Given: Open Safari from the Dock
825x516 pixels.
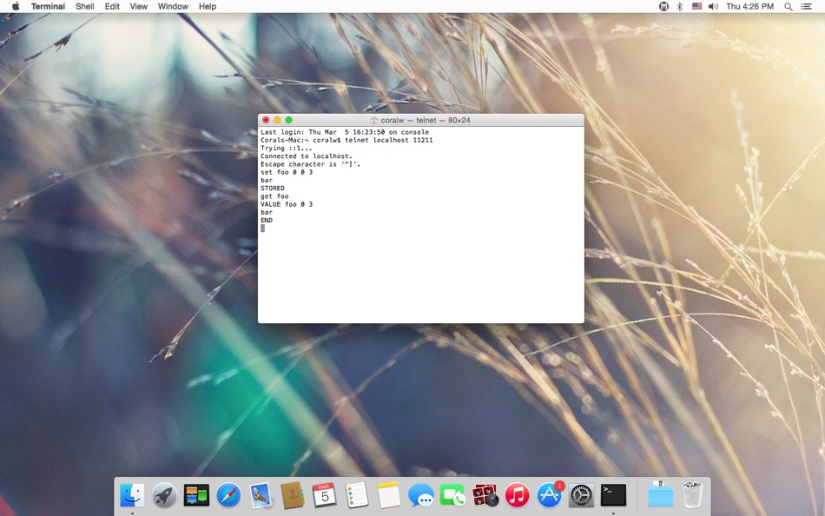Looking at the screenshot, I should point(228,495).
